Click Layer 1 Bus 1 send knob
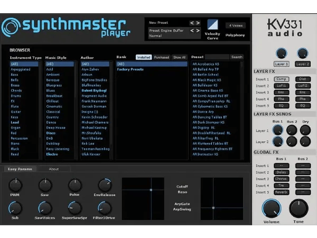The width and height of the screenshot is (317, 238). (x=277, y=130)
